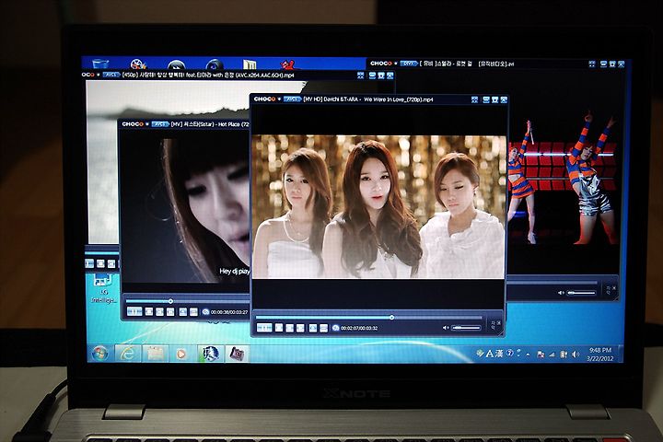Click network signal icon in tray
Viewport: 663px width, 442px height.
tap(552, 355)
